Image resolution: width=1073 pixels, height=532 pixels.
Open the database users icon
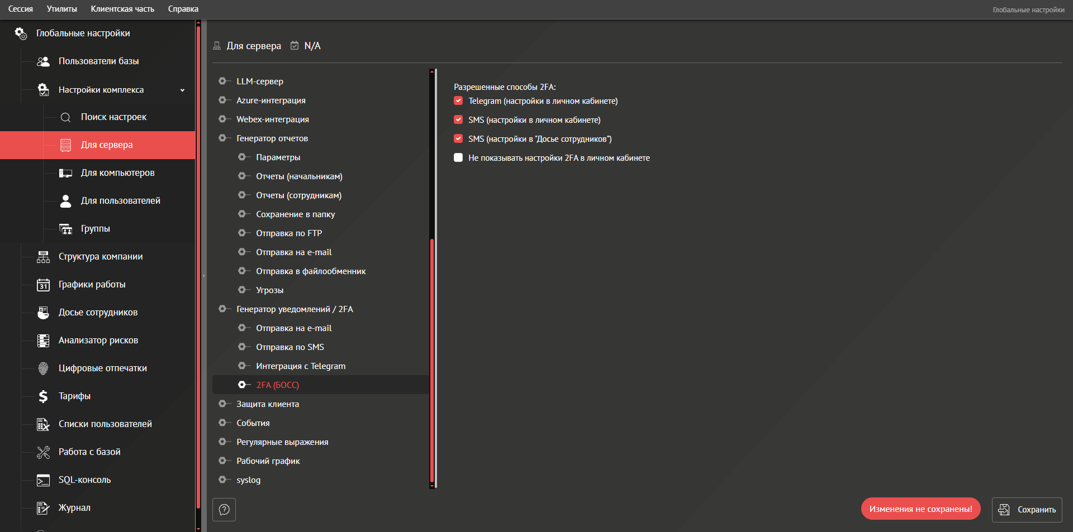coord(43,61)
